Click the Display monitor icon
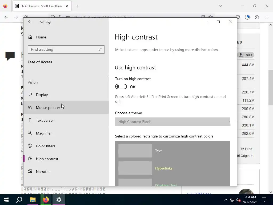Screen dimensions: 273x205 click(x=30, y=94)
